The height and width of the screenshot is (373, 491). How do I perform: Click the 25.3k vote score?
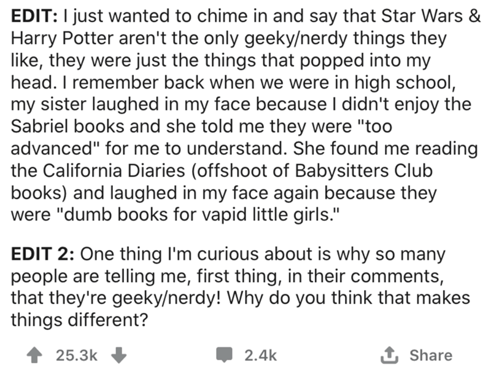point(77,356)
